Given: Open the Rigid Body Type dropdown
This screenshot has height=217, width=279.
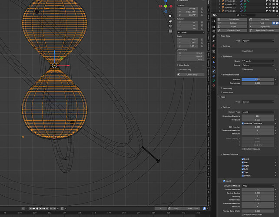Looking at the screenshot, I should coord(258,41).
